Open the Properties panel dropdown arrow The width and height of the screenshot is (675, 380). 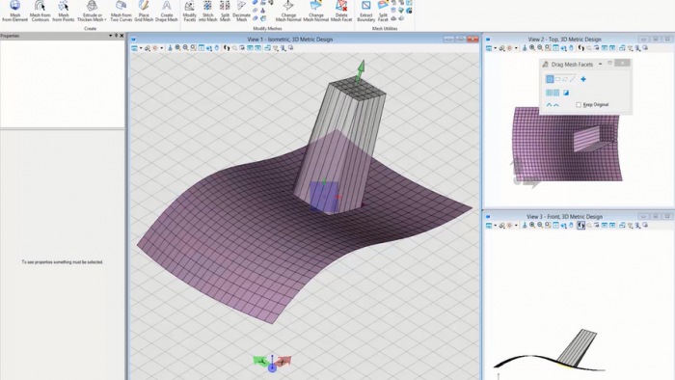pos(111,36)
